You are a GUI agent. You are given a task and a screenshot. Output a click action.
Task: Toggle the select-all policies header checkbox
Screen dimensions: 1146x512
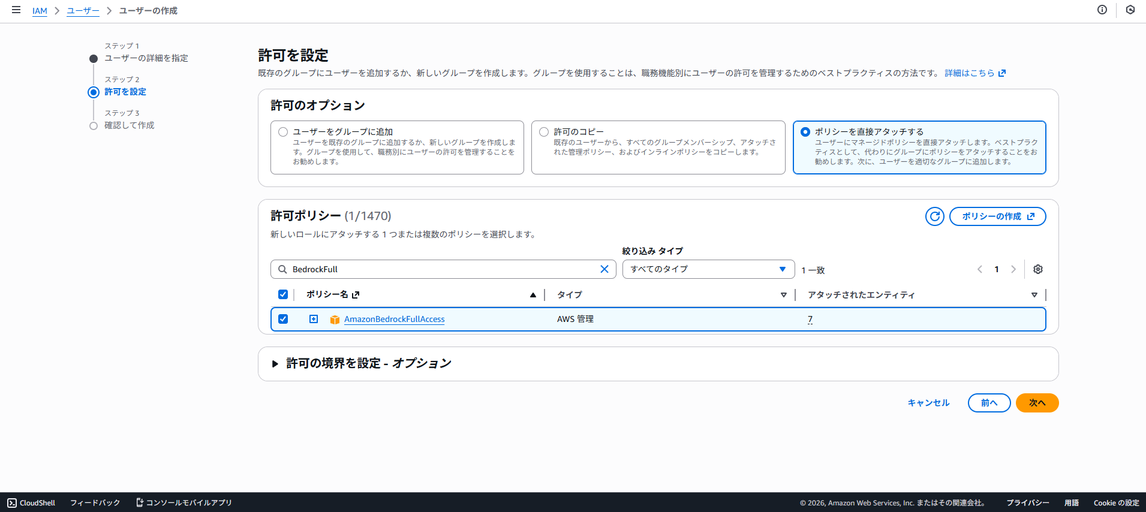pyautogui.click(x=283, y=294)
